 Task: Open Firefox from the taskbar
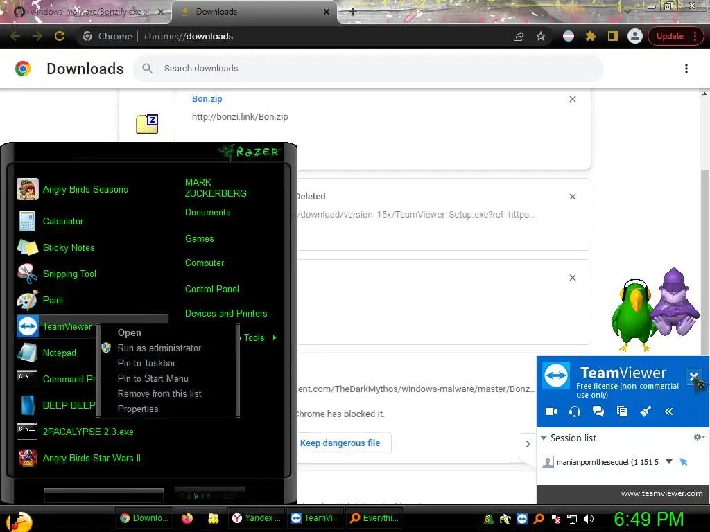coord(187,518)
